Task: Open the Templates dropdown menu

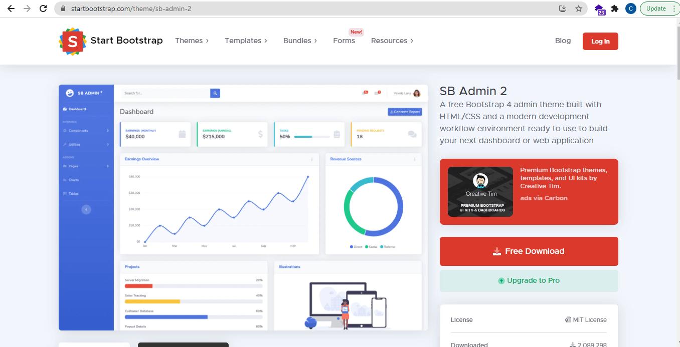Action: [246, 41]
